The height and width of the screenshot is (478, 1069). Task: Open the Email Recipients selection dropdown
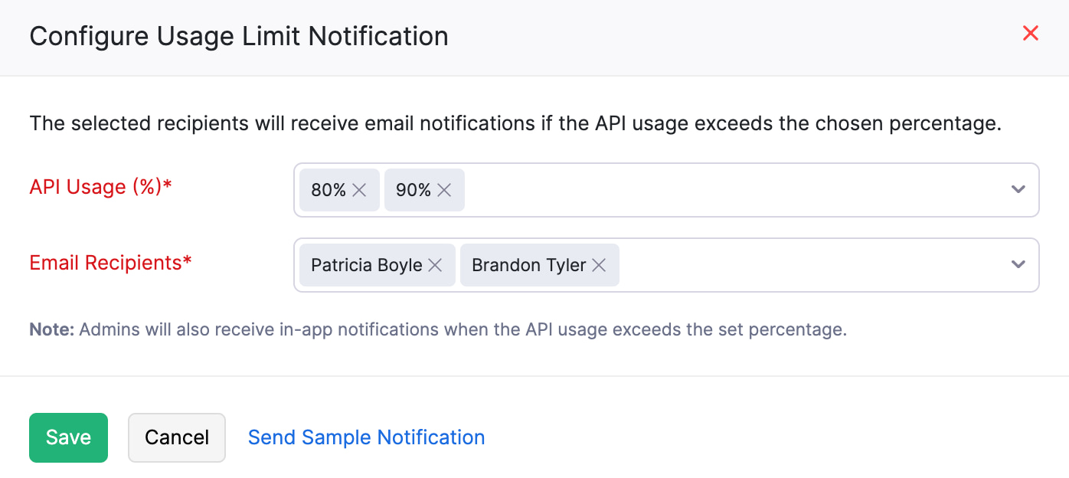(x=1018, y=264)
